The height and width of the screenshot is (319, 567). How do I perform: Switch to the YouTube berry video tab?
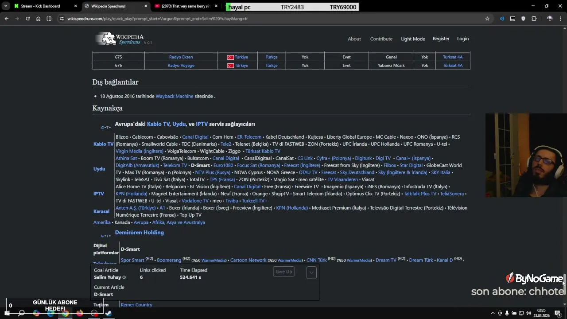coord(186,6)
